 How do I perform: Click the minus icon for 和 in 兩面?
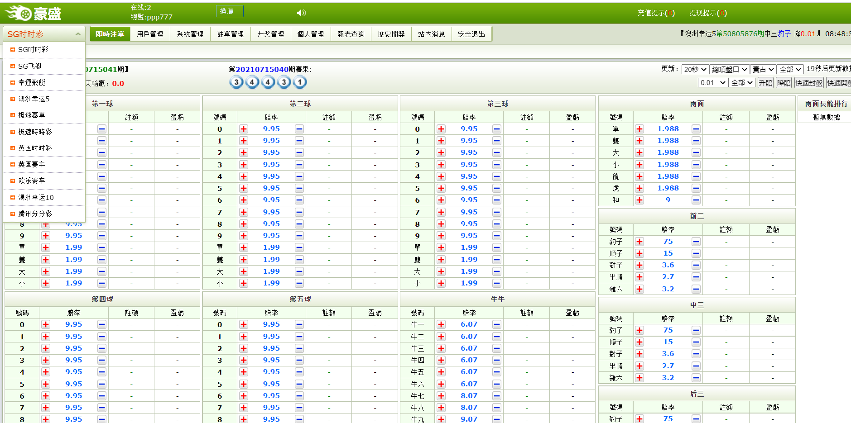pyautogui.click(x=696, y=200)
